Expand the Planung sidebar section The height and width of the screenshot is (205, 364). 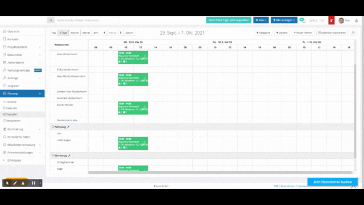pos(22,93)
